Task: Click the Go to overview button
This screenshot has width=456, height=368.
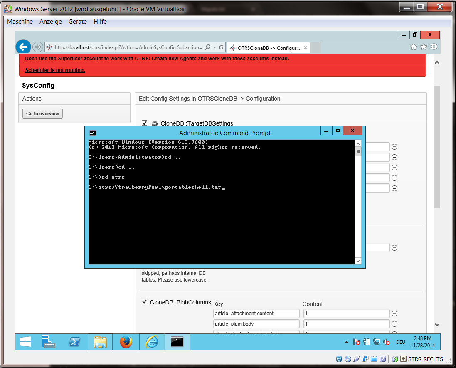Action: 42,113
